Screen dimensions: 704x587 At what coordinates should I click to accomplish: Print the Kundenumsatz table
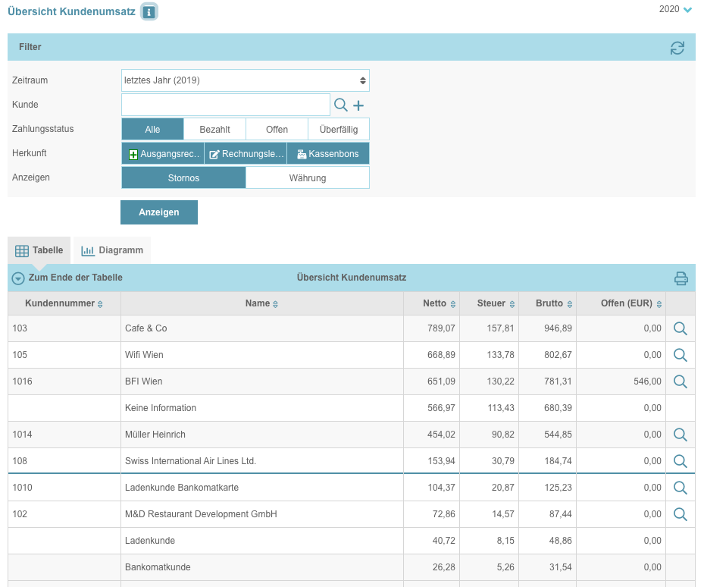(x=681, y=278)
